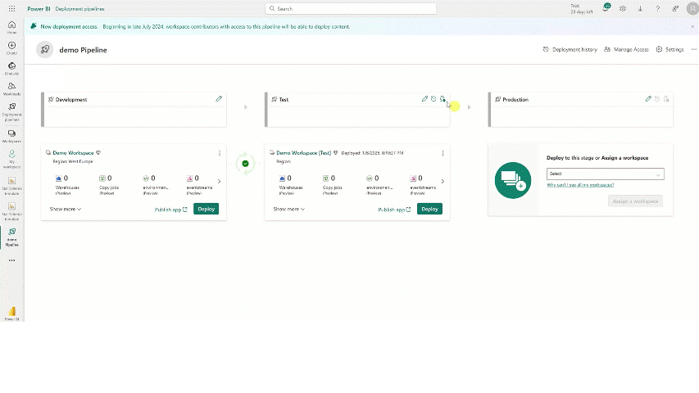Go to Home in left navigation
The image size is (699, 393).
(x=11, y=26)
